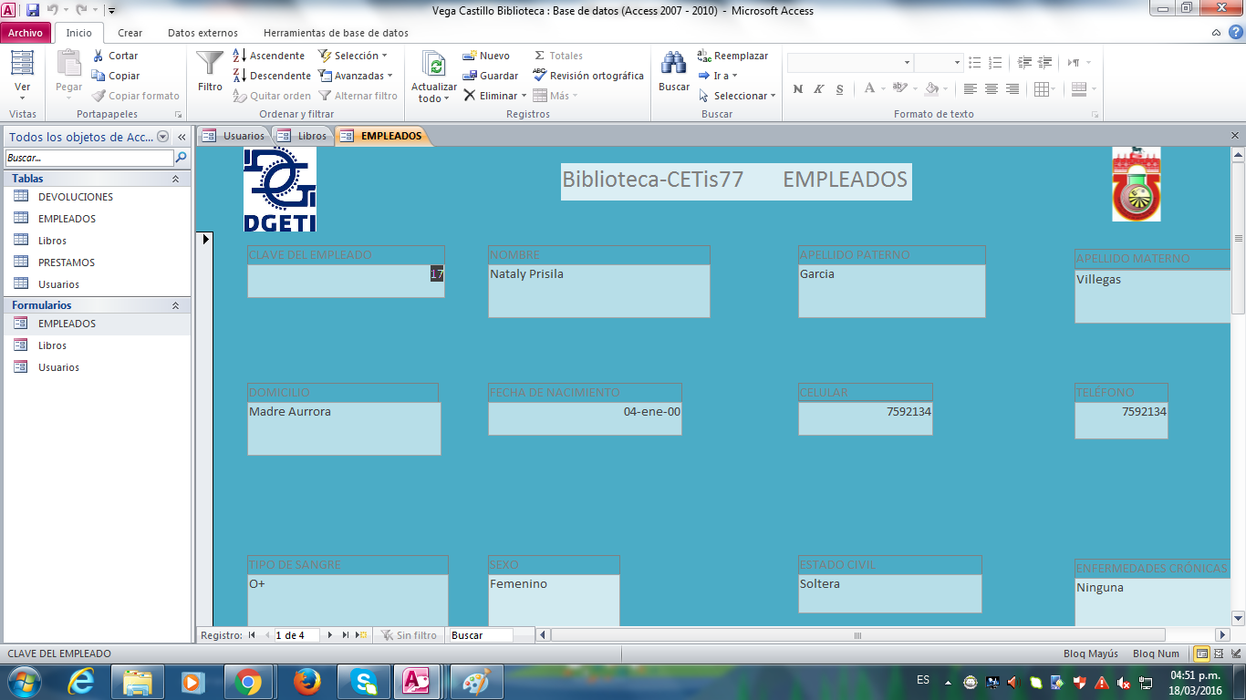
Task: Click the Actualizar todo refresh icon
Action: pos(434,65)
